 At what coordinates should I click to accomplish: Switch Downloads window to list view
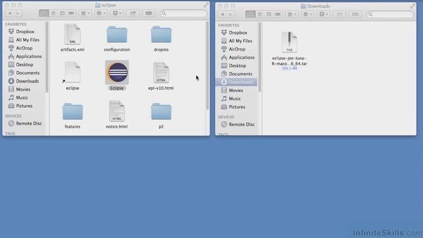click(x=260, y=15)
